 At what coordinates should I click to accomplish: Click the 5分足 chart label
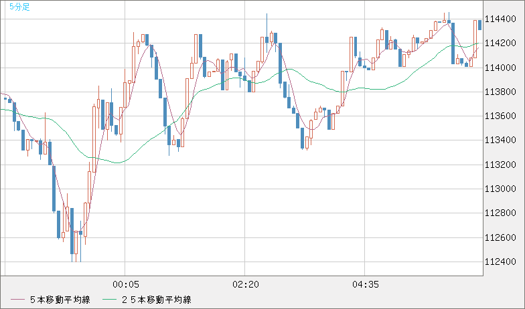20,7
